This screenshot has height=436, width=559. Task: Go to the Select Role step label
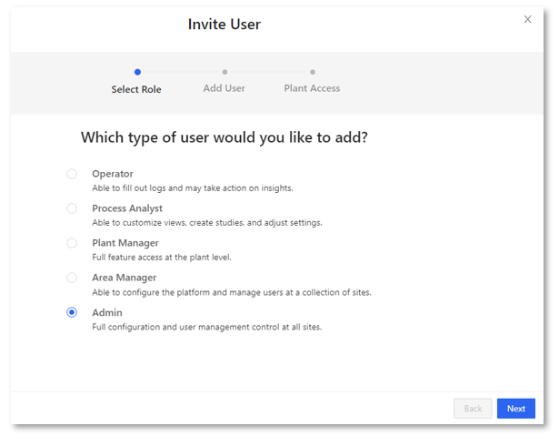pyautogui.click(x=136, y=89)
